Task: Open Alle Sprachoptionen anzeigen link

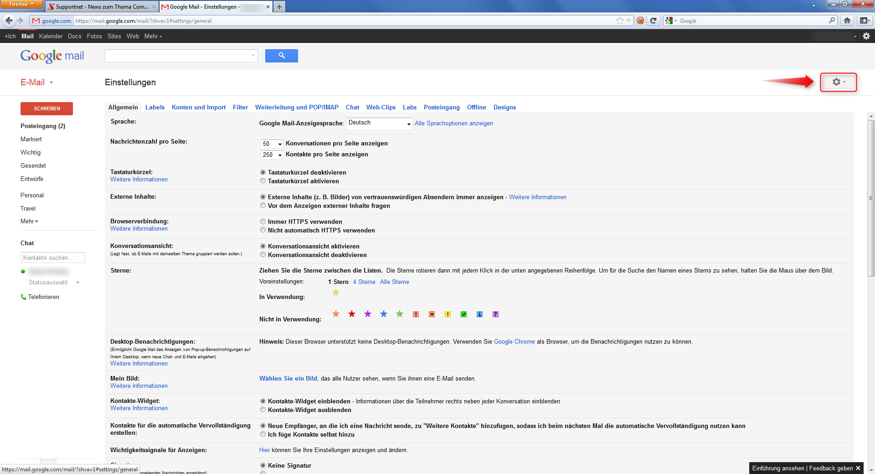Action: point(453,123)
